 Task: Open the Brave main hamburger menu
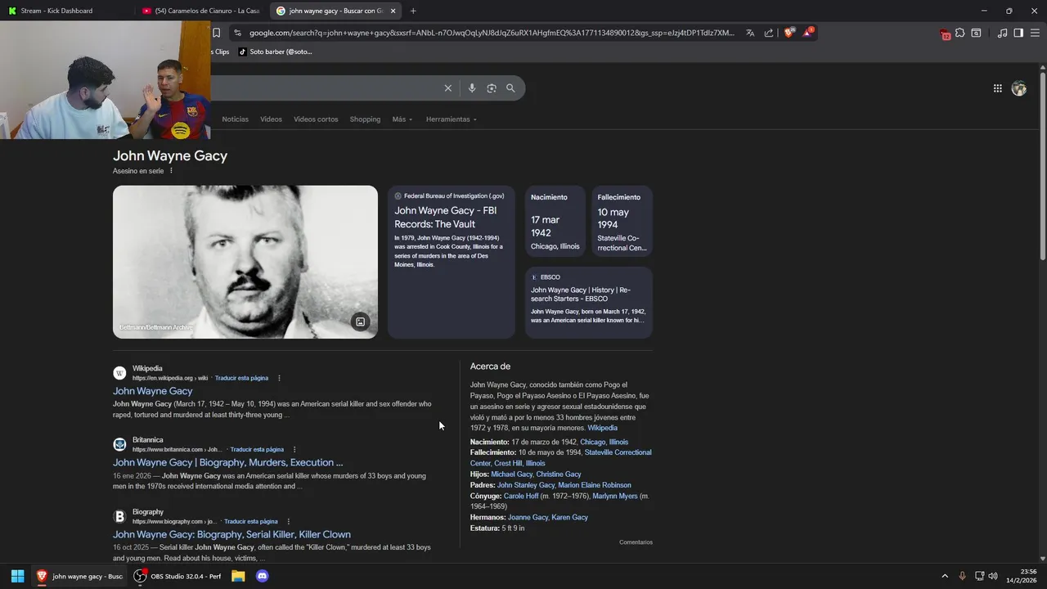(x=1035, y=33)
